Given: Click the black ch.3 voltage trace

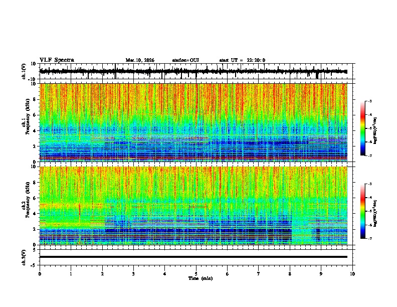Looking at the screenshot, I should tap(193, 257).
